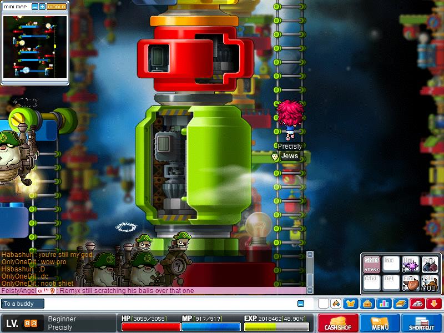The height and width of the screenshot is (333, 444).
Task: Click the chat scrollbar down arrow
Action: click(x=310, y=290)
